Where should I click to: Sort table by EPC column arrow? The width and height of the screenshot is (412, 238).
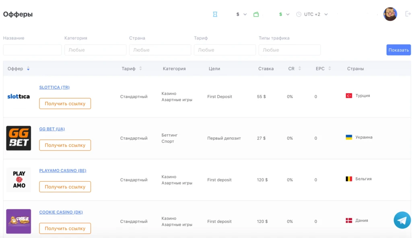(x=330, y=68)
